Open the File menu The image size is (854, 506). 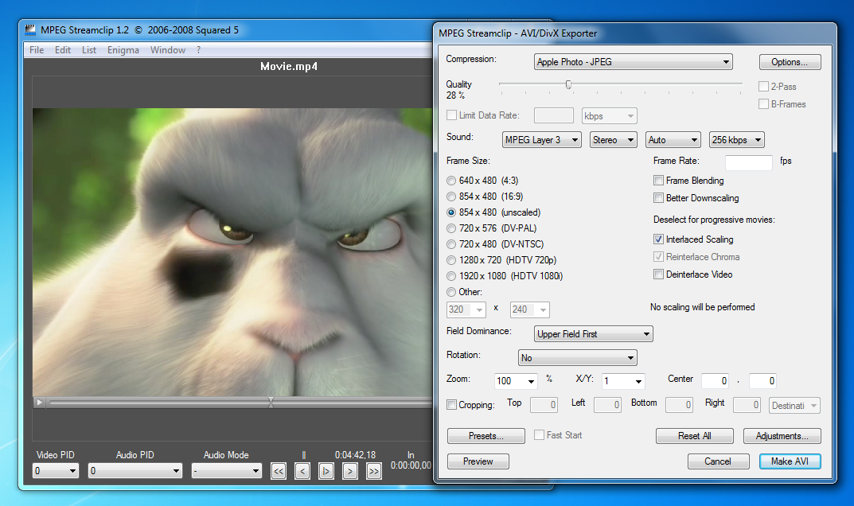coord(36,49)
